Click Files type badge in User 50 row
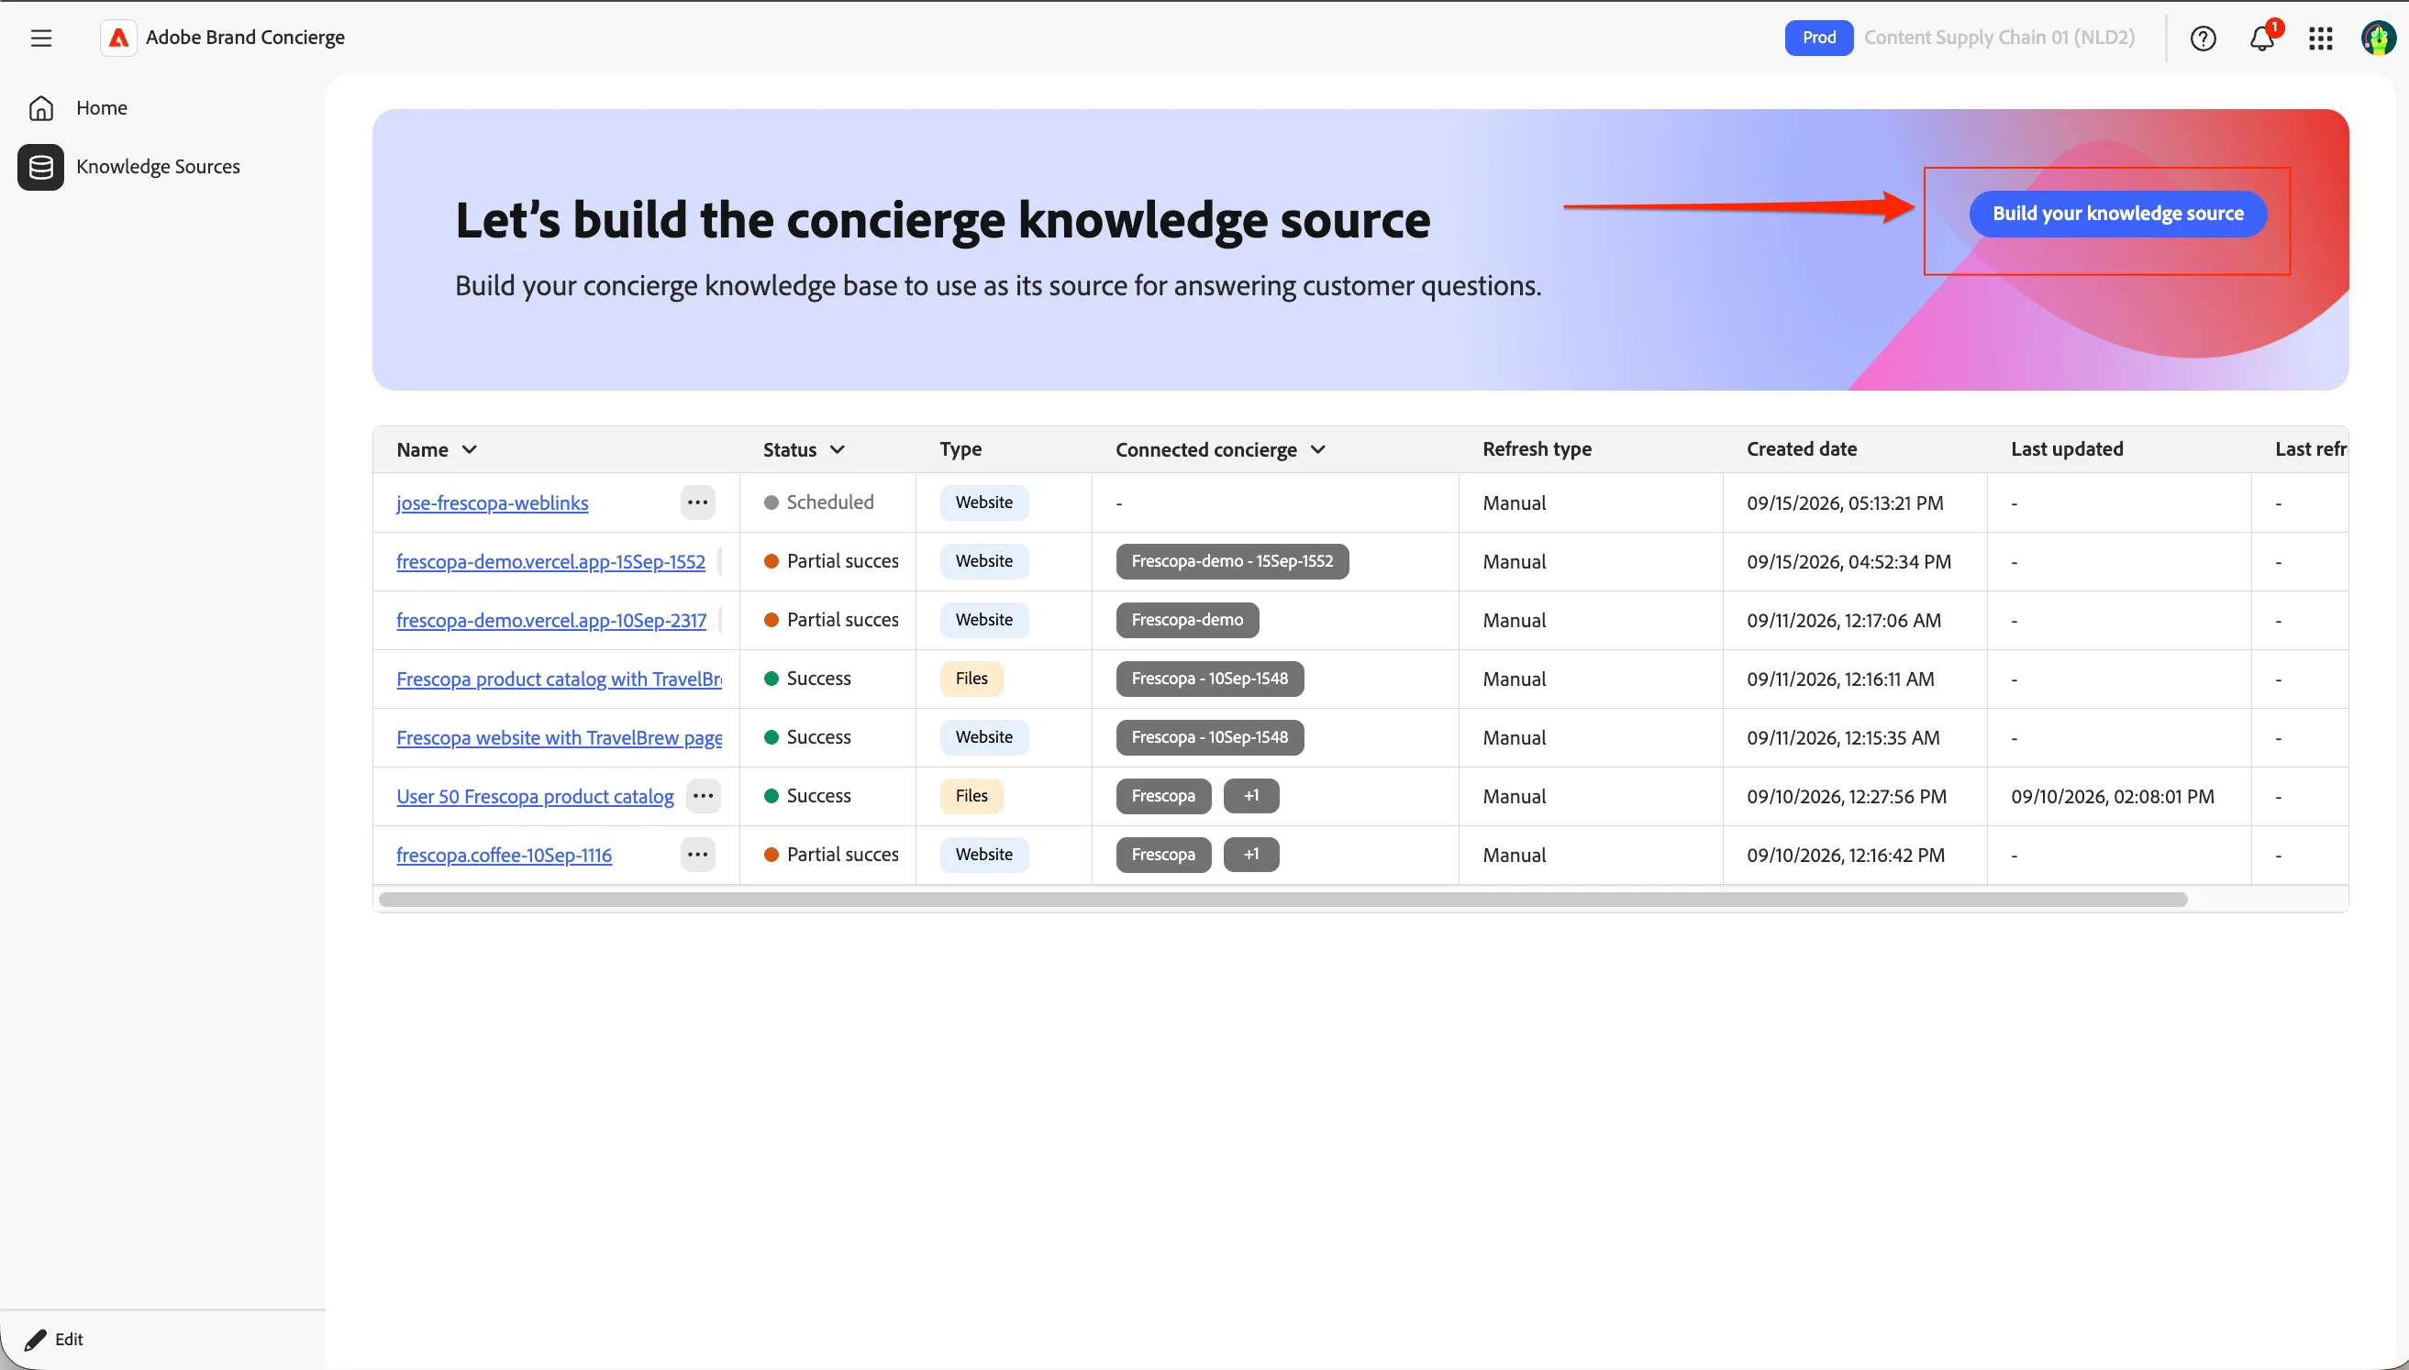The height and width of the screenshot is (1370, 2409). coord(972,796)
